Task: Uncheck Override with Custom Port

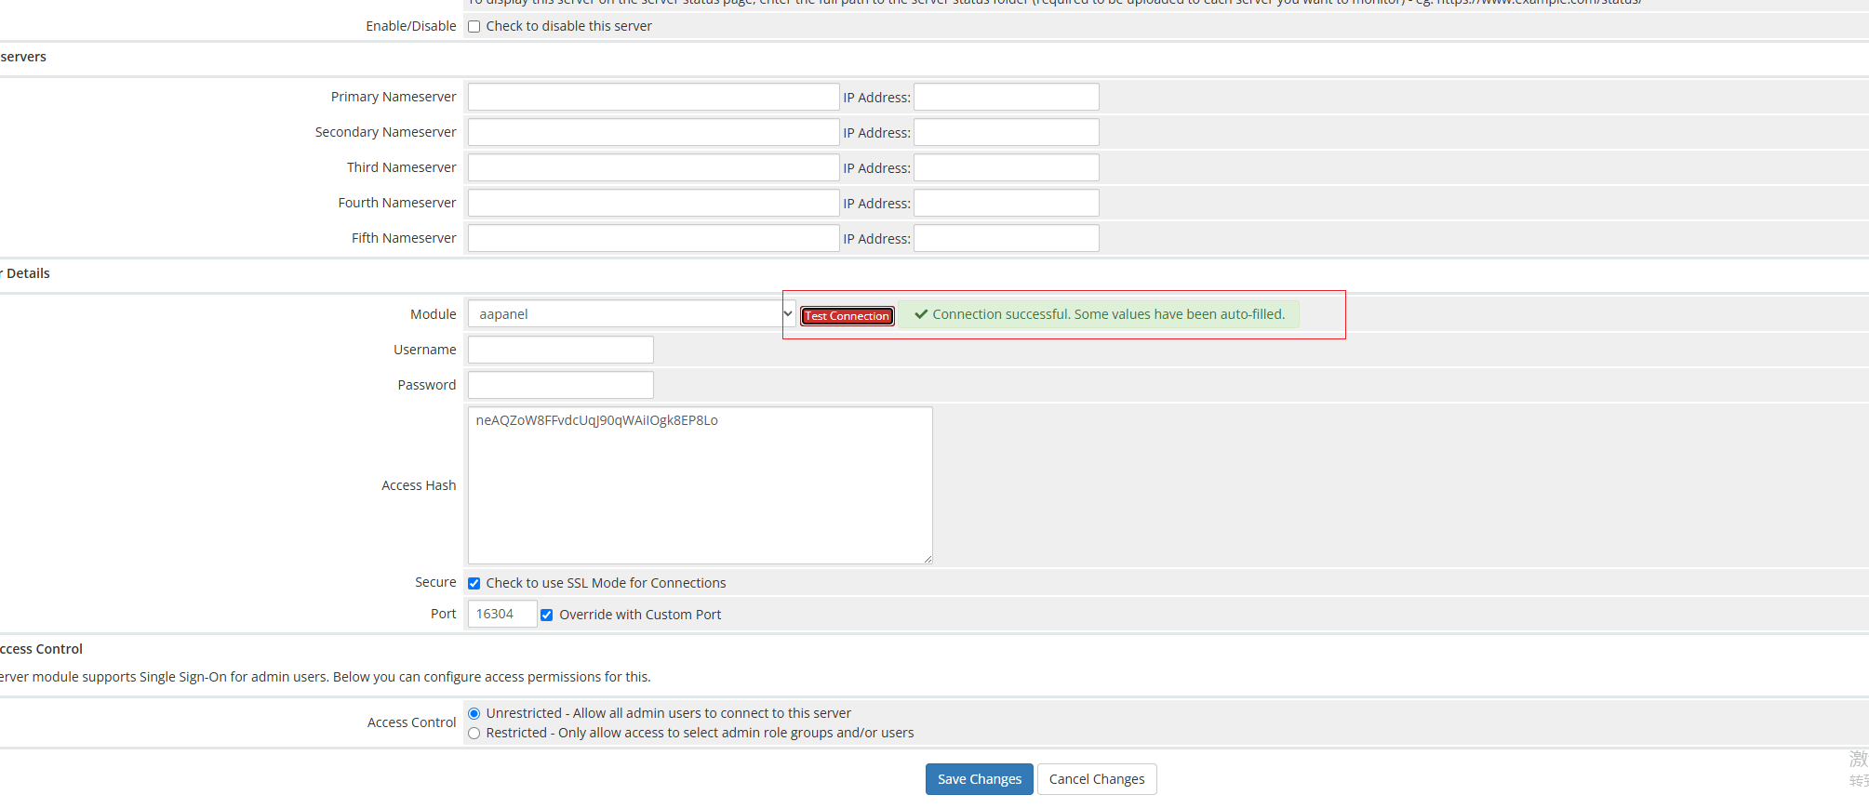Action: pos(547,615)
